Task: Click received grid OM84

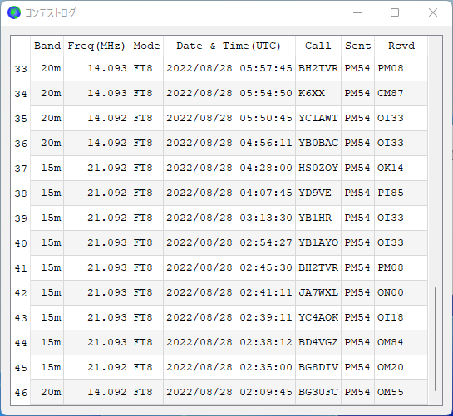Action: [x=391, y=342]
